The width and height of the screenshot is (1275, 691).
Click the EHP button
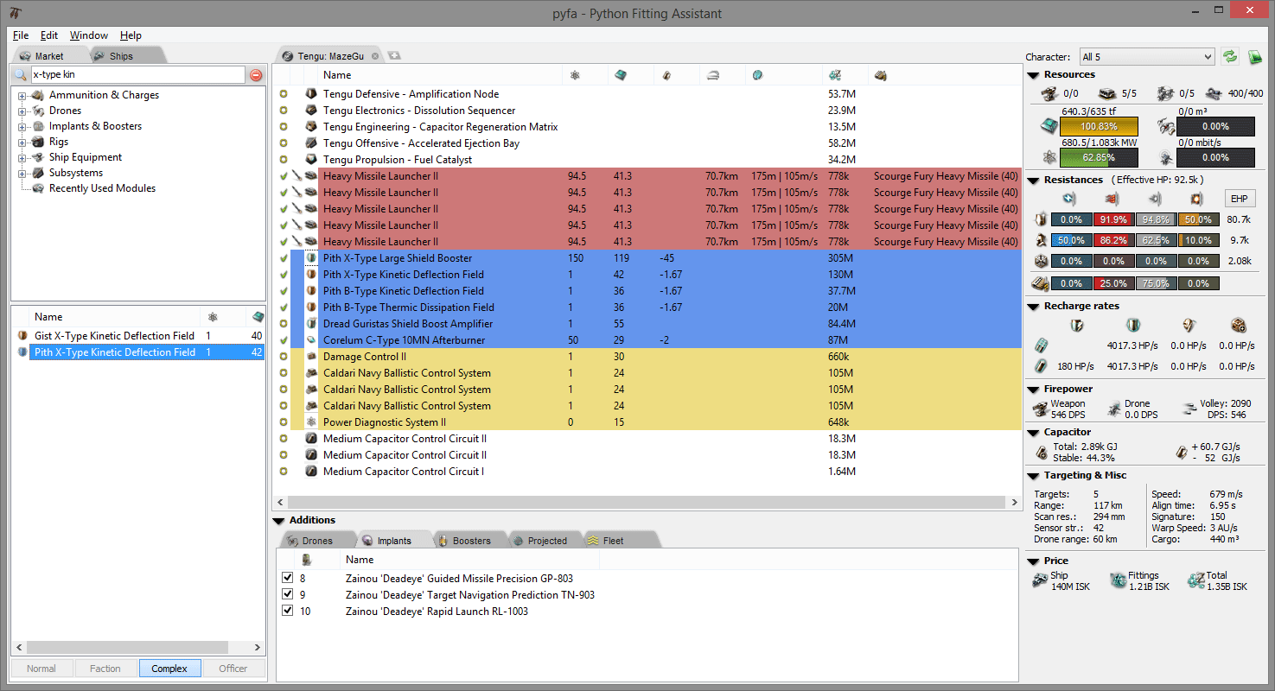click(x=1239, y=199)
